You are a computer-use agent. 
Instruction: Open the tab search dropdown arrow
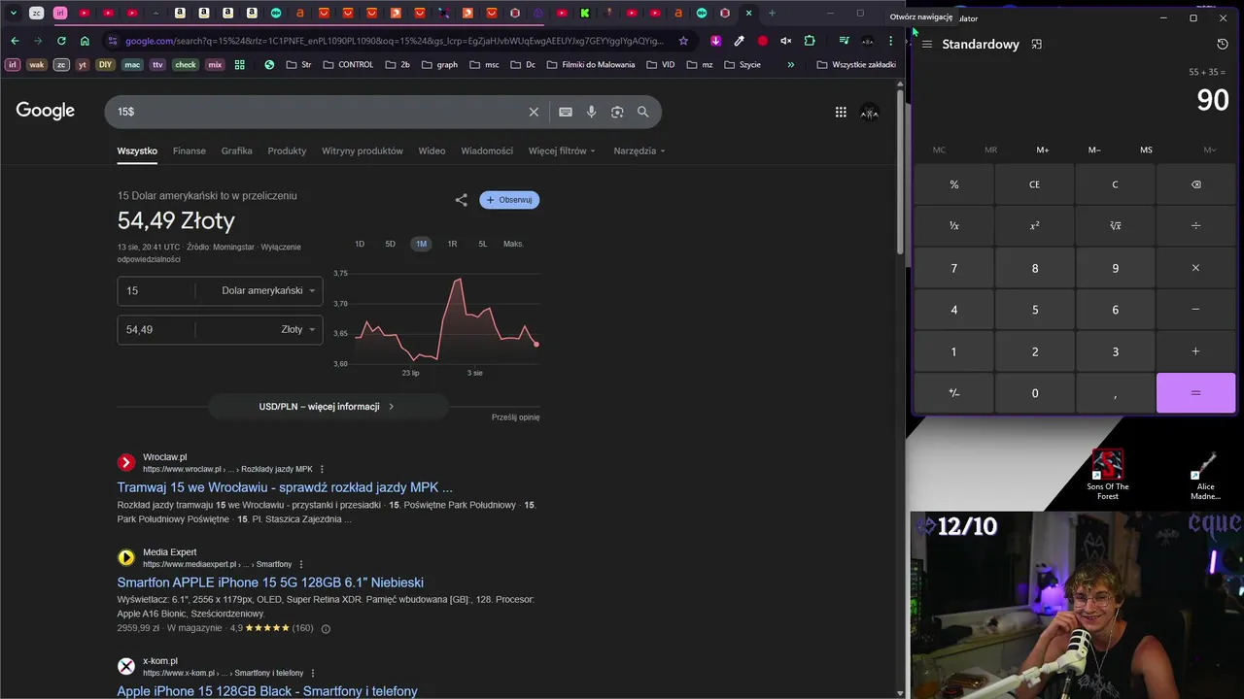[13, 13]
